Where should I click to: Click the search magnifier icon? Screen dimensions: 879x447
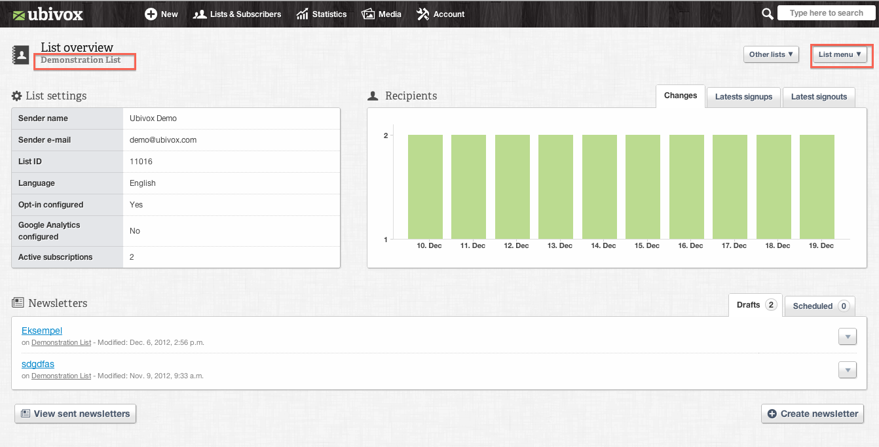[768, 14]
